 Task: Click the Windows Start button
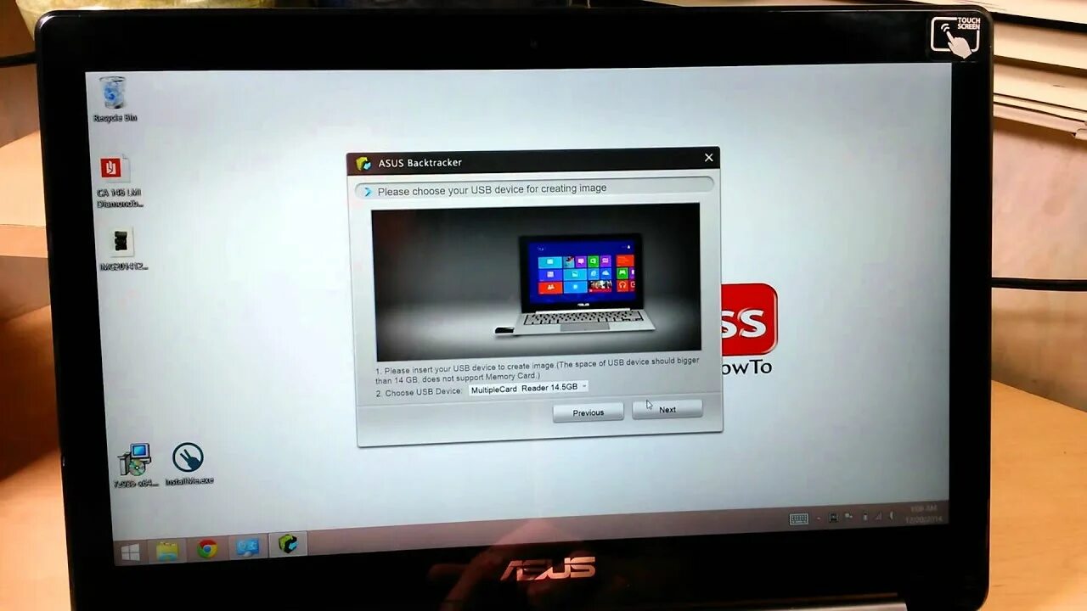click(130, 552)
